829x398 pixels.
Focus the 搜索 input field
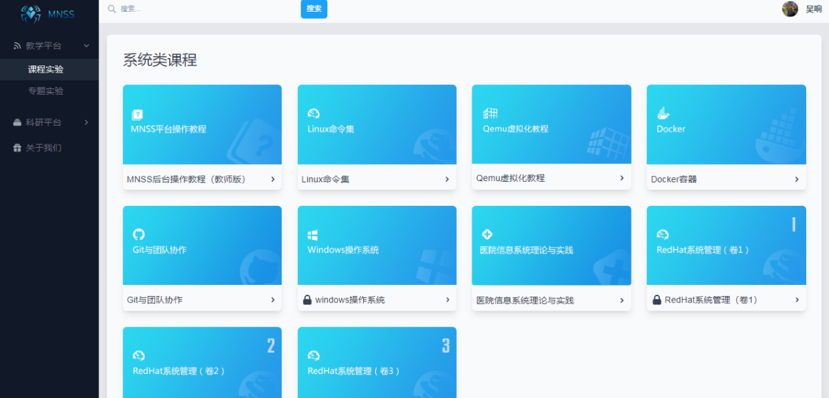click(x=206, y=9)
